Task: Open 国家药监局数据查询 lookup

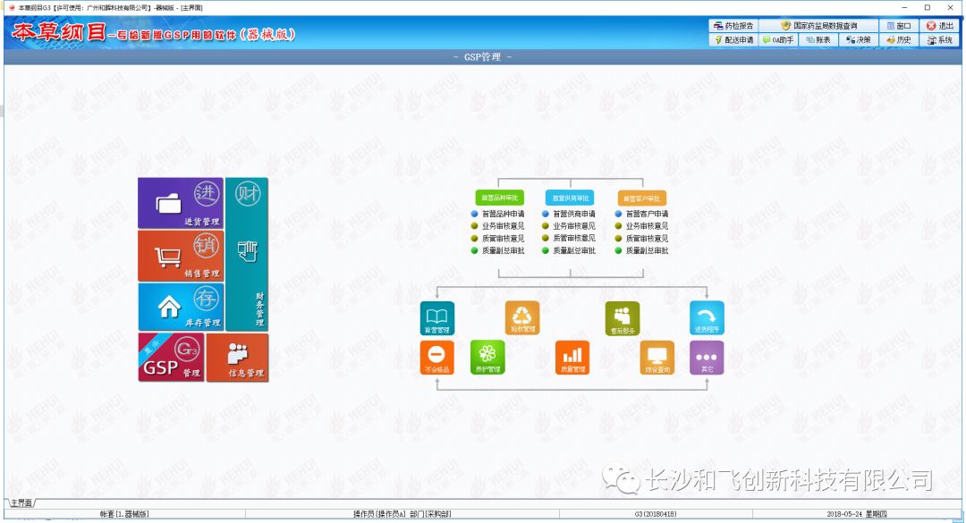Action: point(818,26)
